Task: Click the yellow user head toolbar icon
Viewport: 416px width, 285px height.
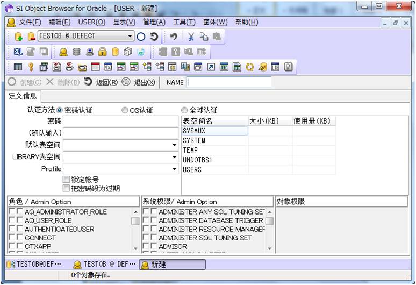Action: point(63,52)
